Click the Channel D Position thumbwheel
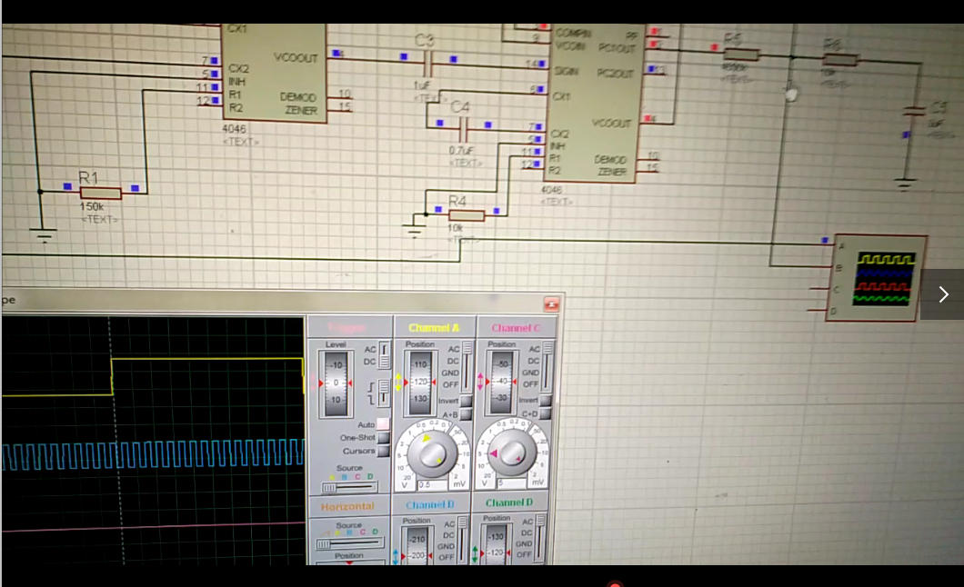This screenshot has width=964, height=587. [x=496, y=544]
